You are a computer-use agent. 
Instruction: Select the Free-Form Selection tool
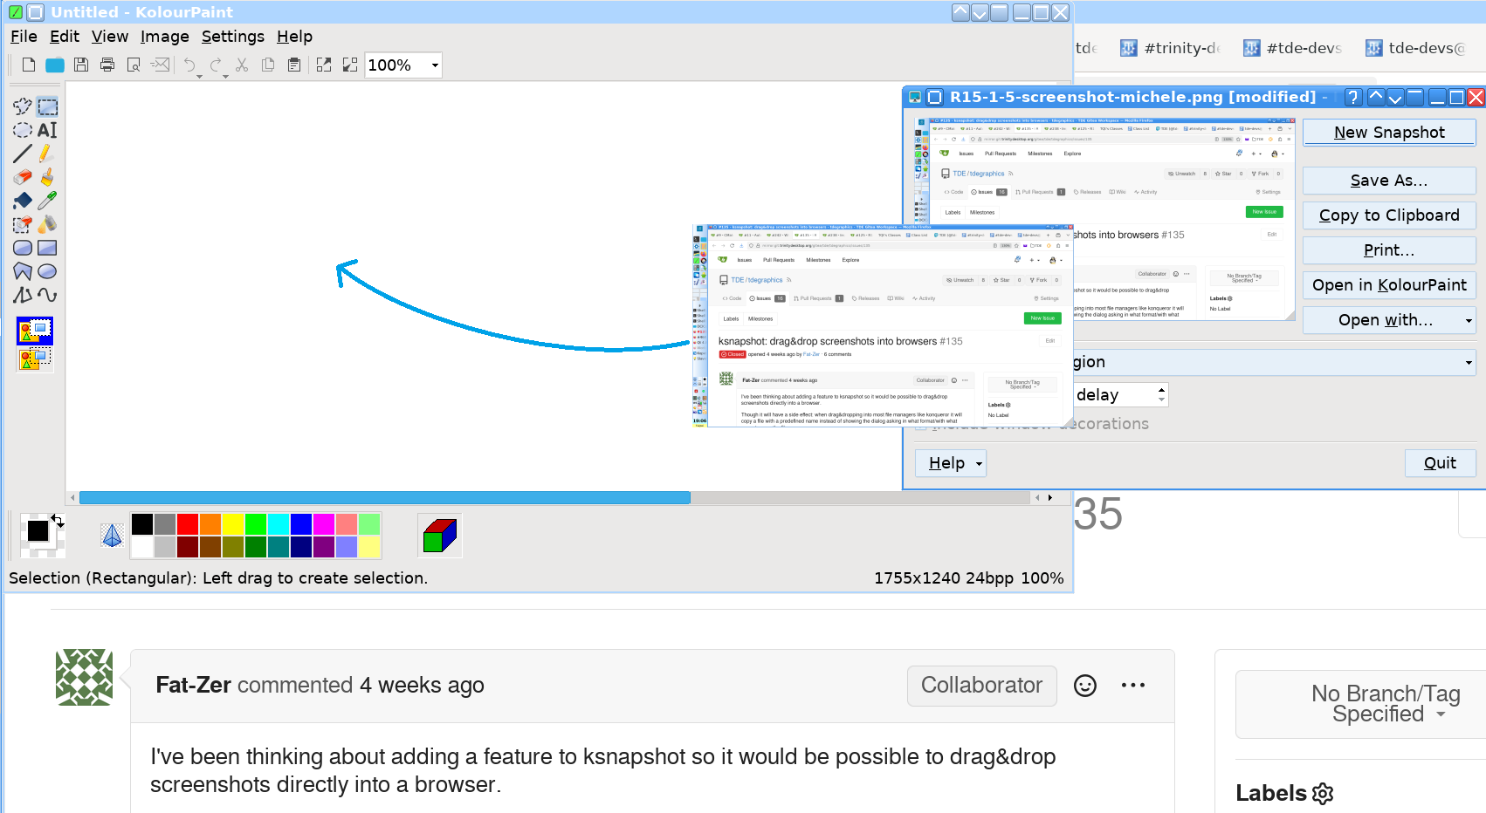click(23, 106)
